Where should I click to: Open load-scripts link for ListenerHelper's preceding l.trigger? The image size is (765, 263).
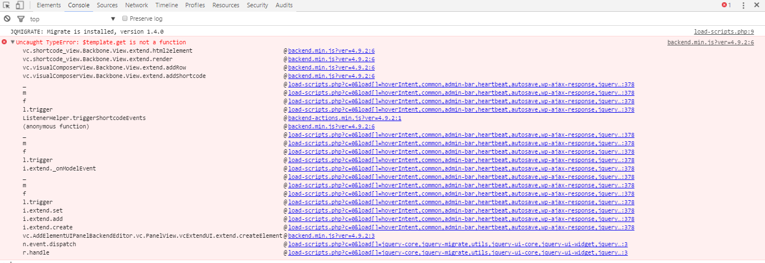461,109
